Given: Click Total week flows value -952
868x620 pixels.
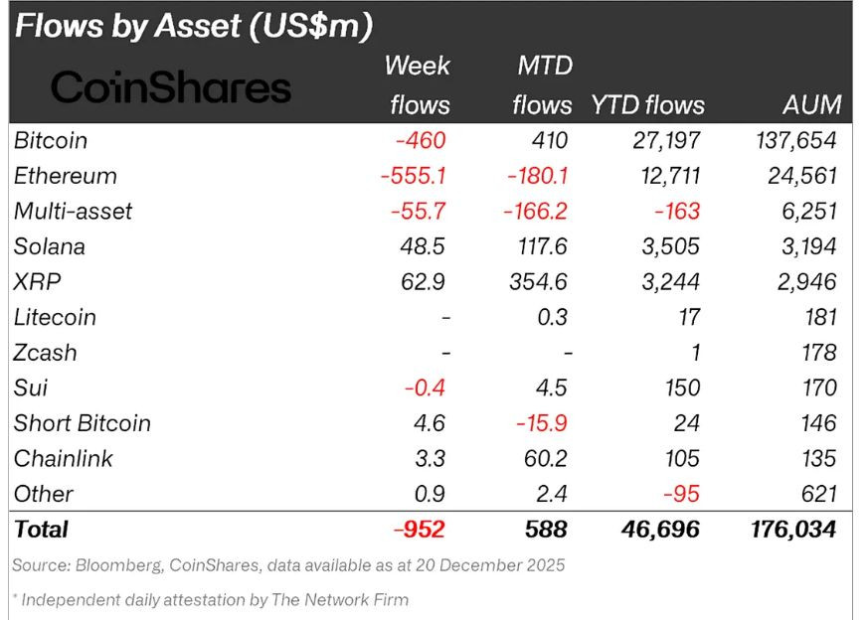Looking at the screenshot, I should pyautogui.click(x=420, y=530).
